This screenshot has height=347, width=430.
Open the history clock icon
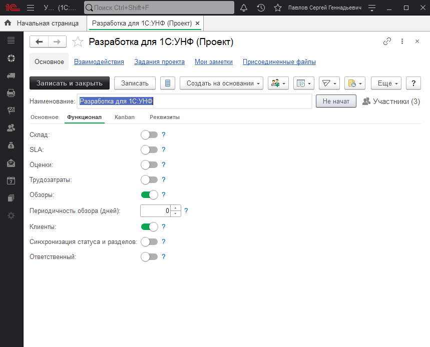[x=261, y=7]
